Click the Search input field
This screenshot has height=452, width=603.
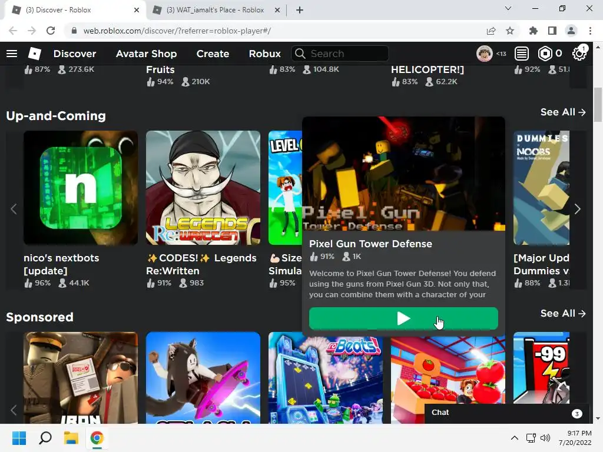click(340, 54)
